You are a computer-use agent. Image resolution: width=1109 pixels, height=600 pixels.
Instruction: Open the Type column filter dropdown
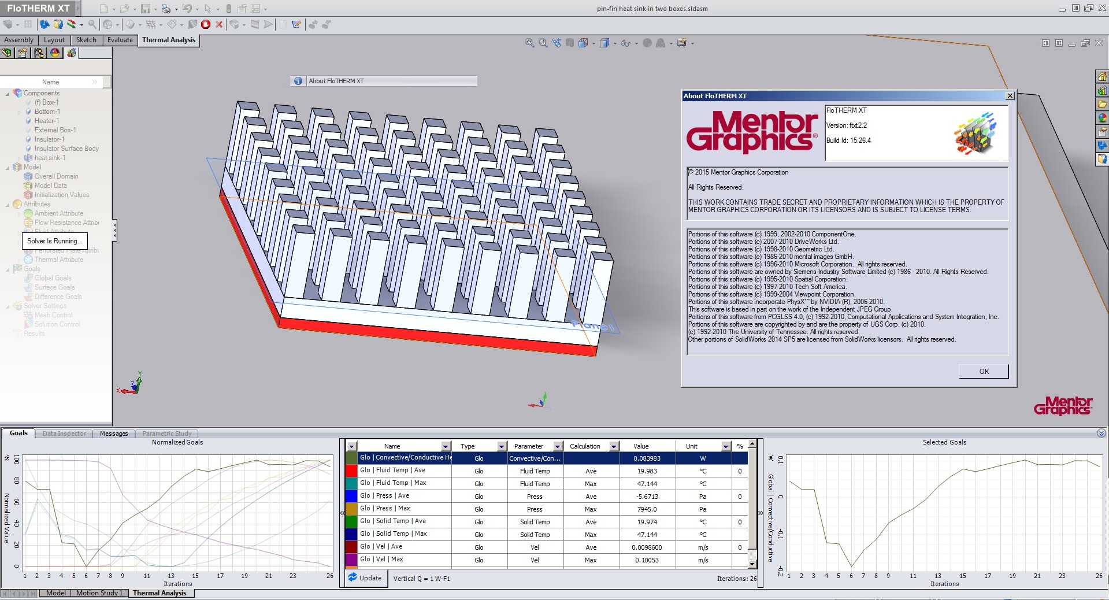(502, 446)
